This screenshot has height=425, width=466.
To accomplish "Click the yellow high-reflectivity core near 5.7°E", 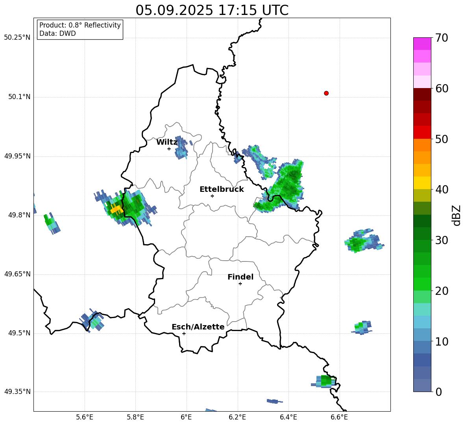I will (116, 210).
